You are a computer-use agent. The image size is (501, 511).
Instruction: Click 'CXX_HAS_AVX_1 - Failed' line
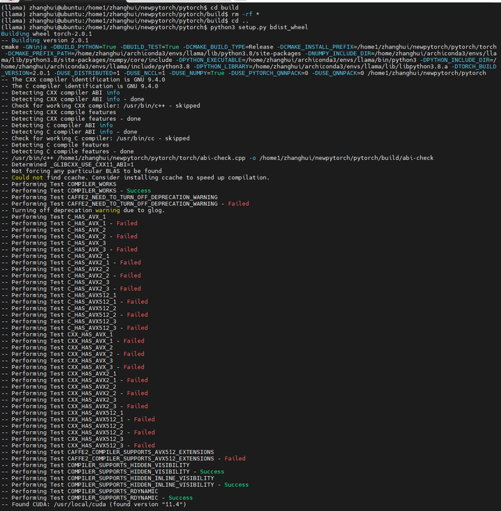[73, 341]
